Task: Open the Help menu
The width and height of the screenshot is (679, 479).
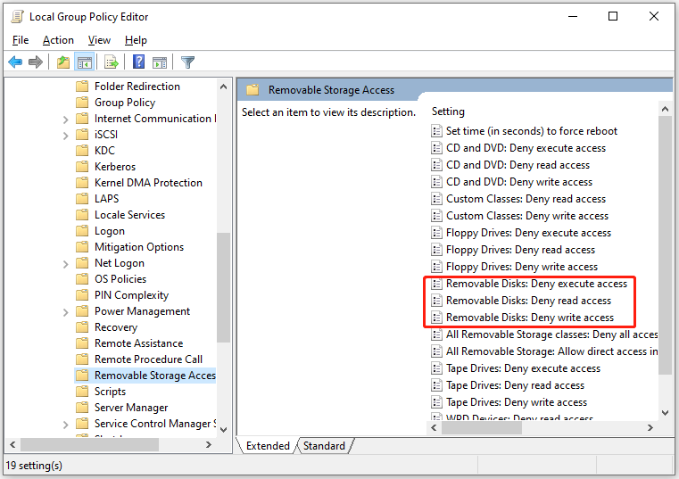Action: (x=136, y=40)
